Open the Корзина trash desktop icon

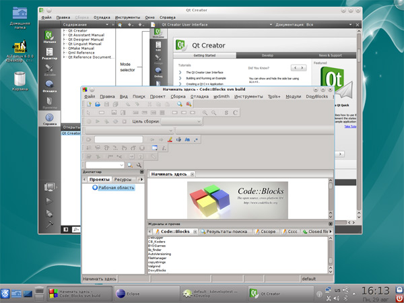(20, 81)
